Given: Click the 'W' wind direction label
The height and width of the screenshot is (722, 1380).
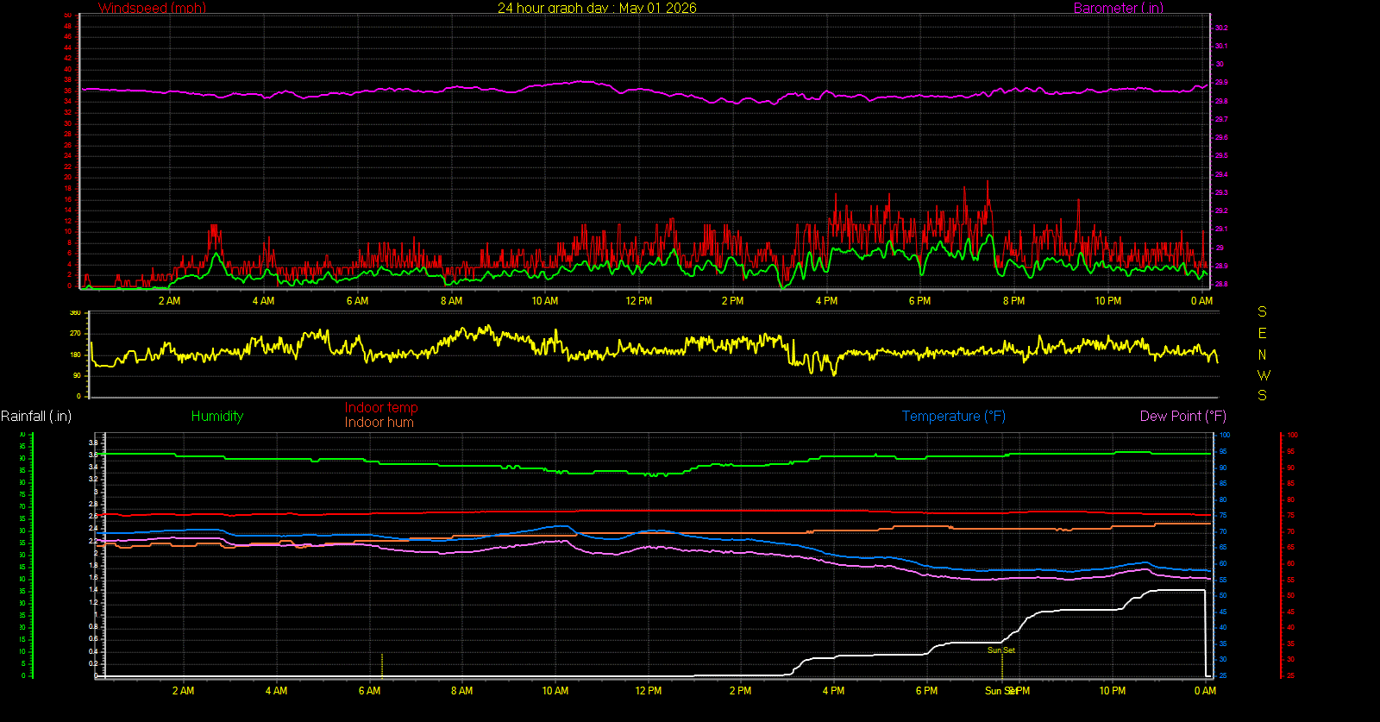Looking at the screenshot, I should (x=1264, y=375).
